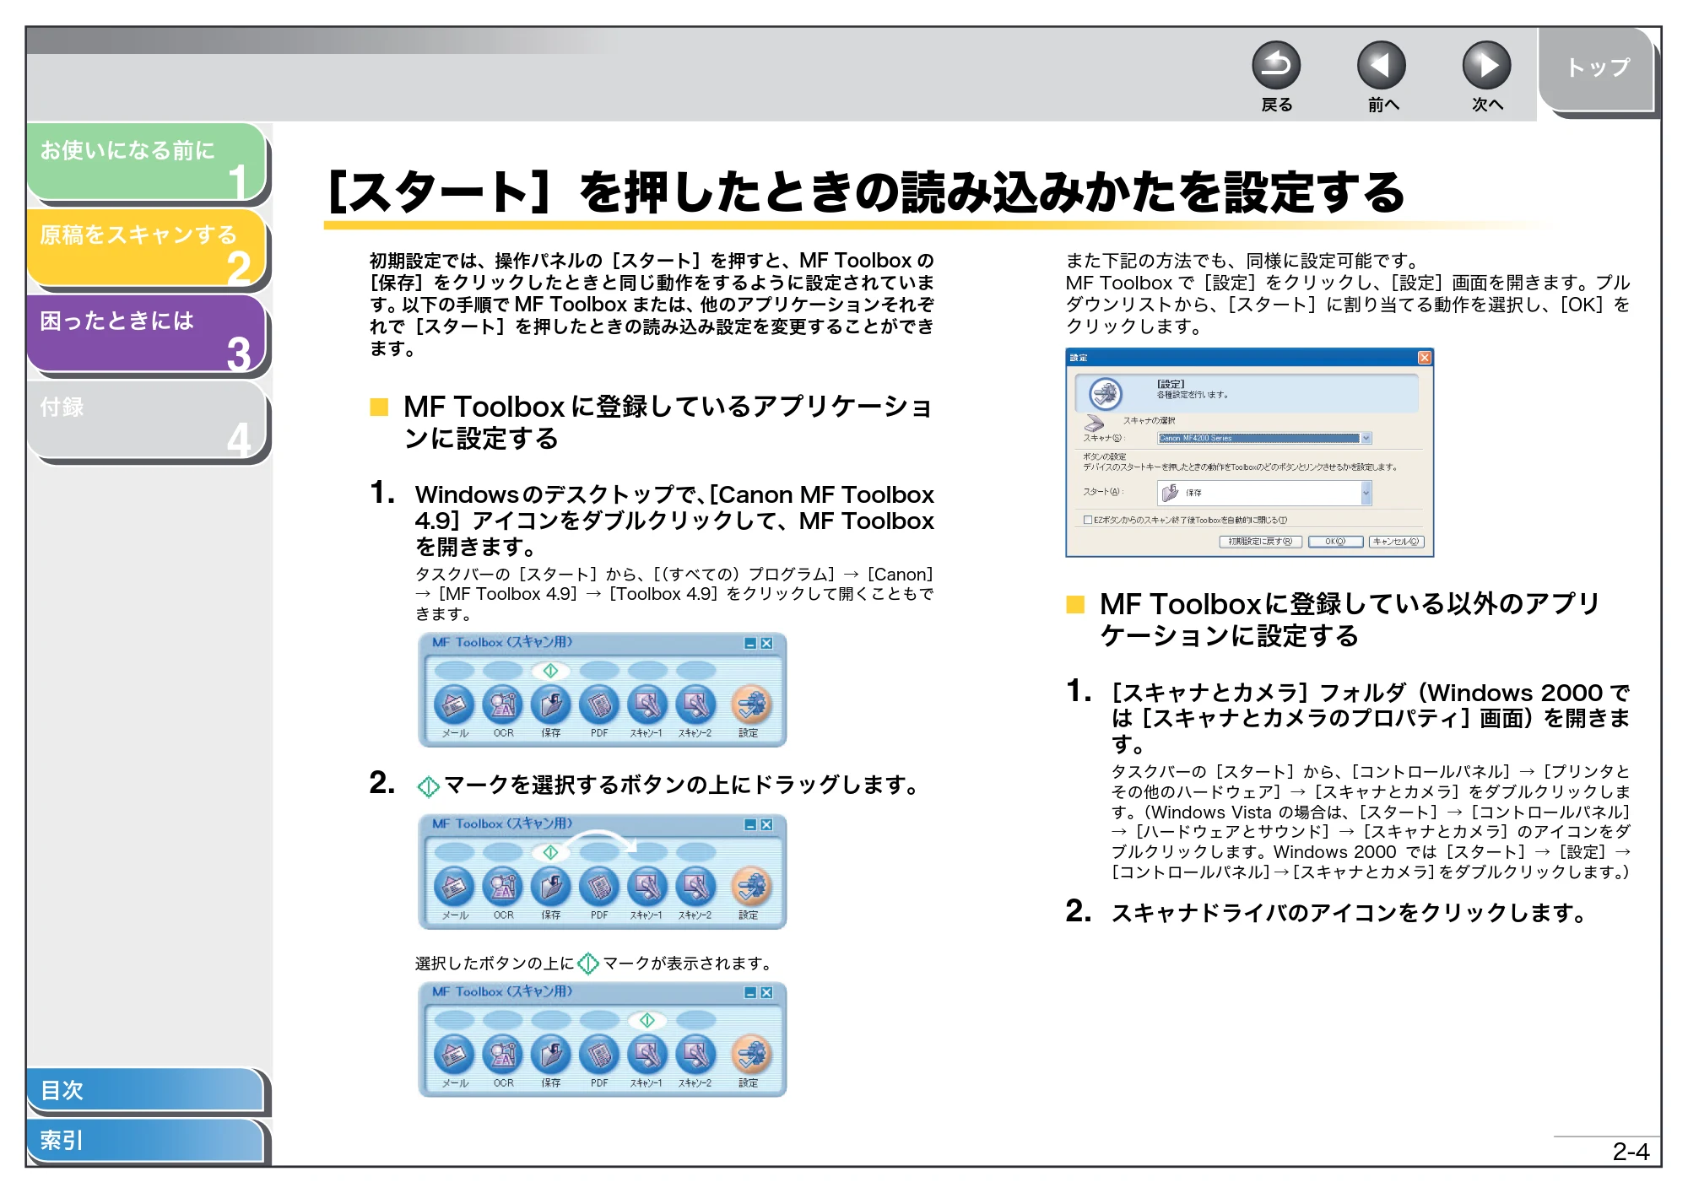This screenshot has height=1193, width=1688.
Task: Open the トップ tab
Action: 1597,69
